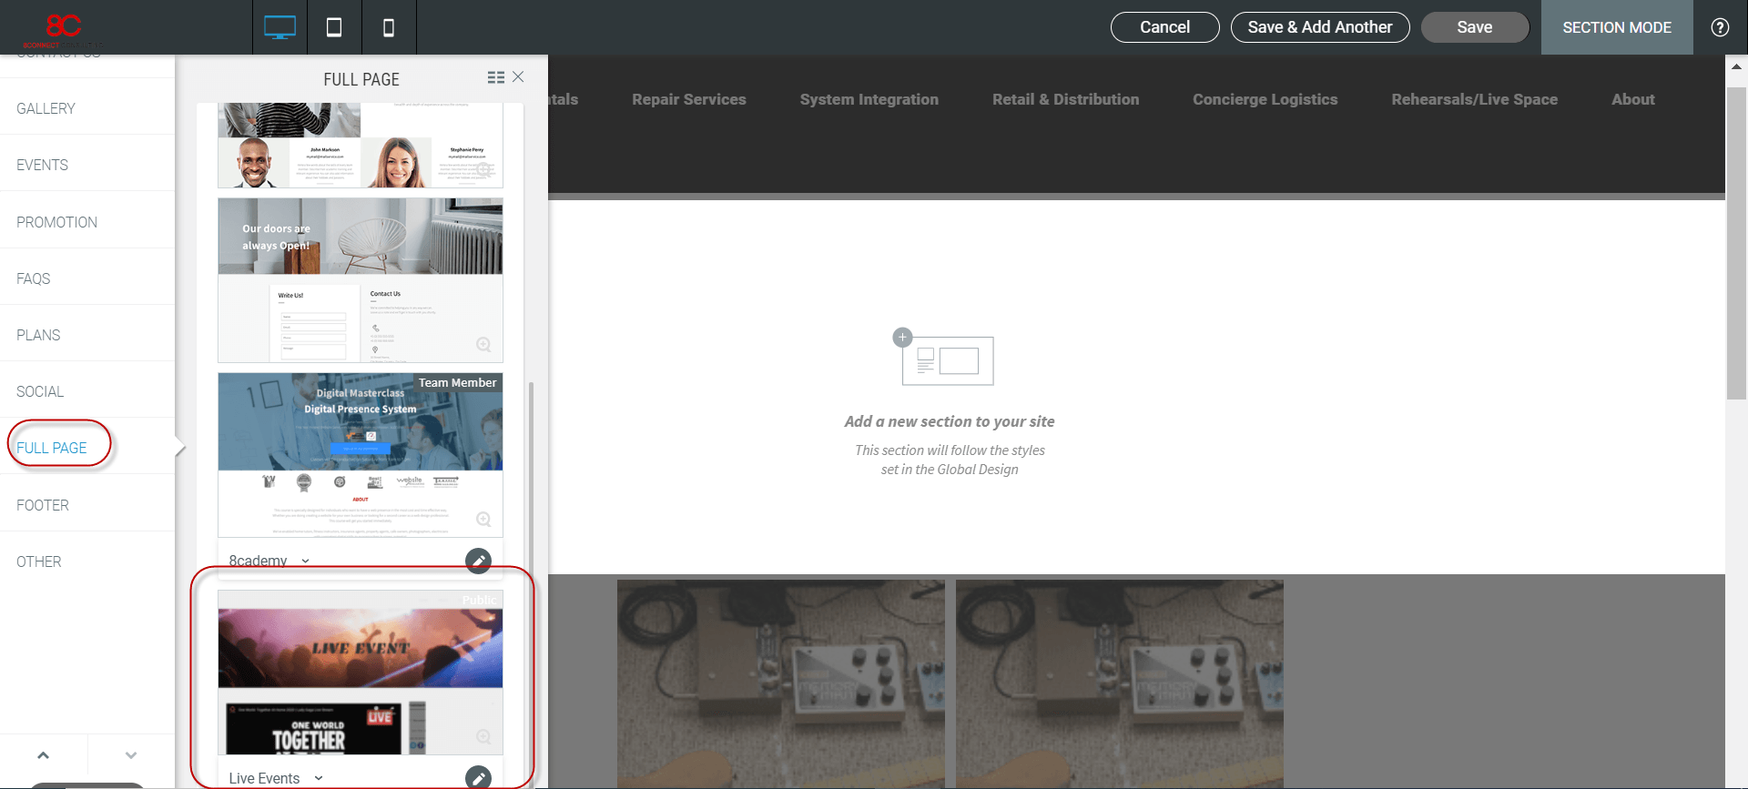This screenshot has height=789, width=1748.
Task: Switch to mobile phone preview mode
Action: coord(389,27)
